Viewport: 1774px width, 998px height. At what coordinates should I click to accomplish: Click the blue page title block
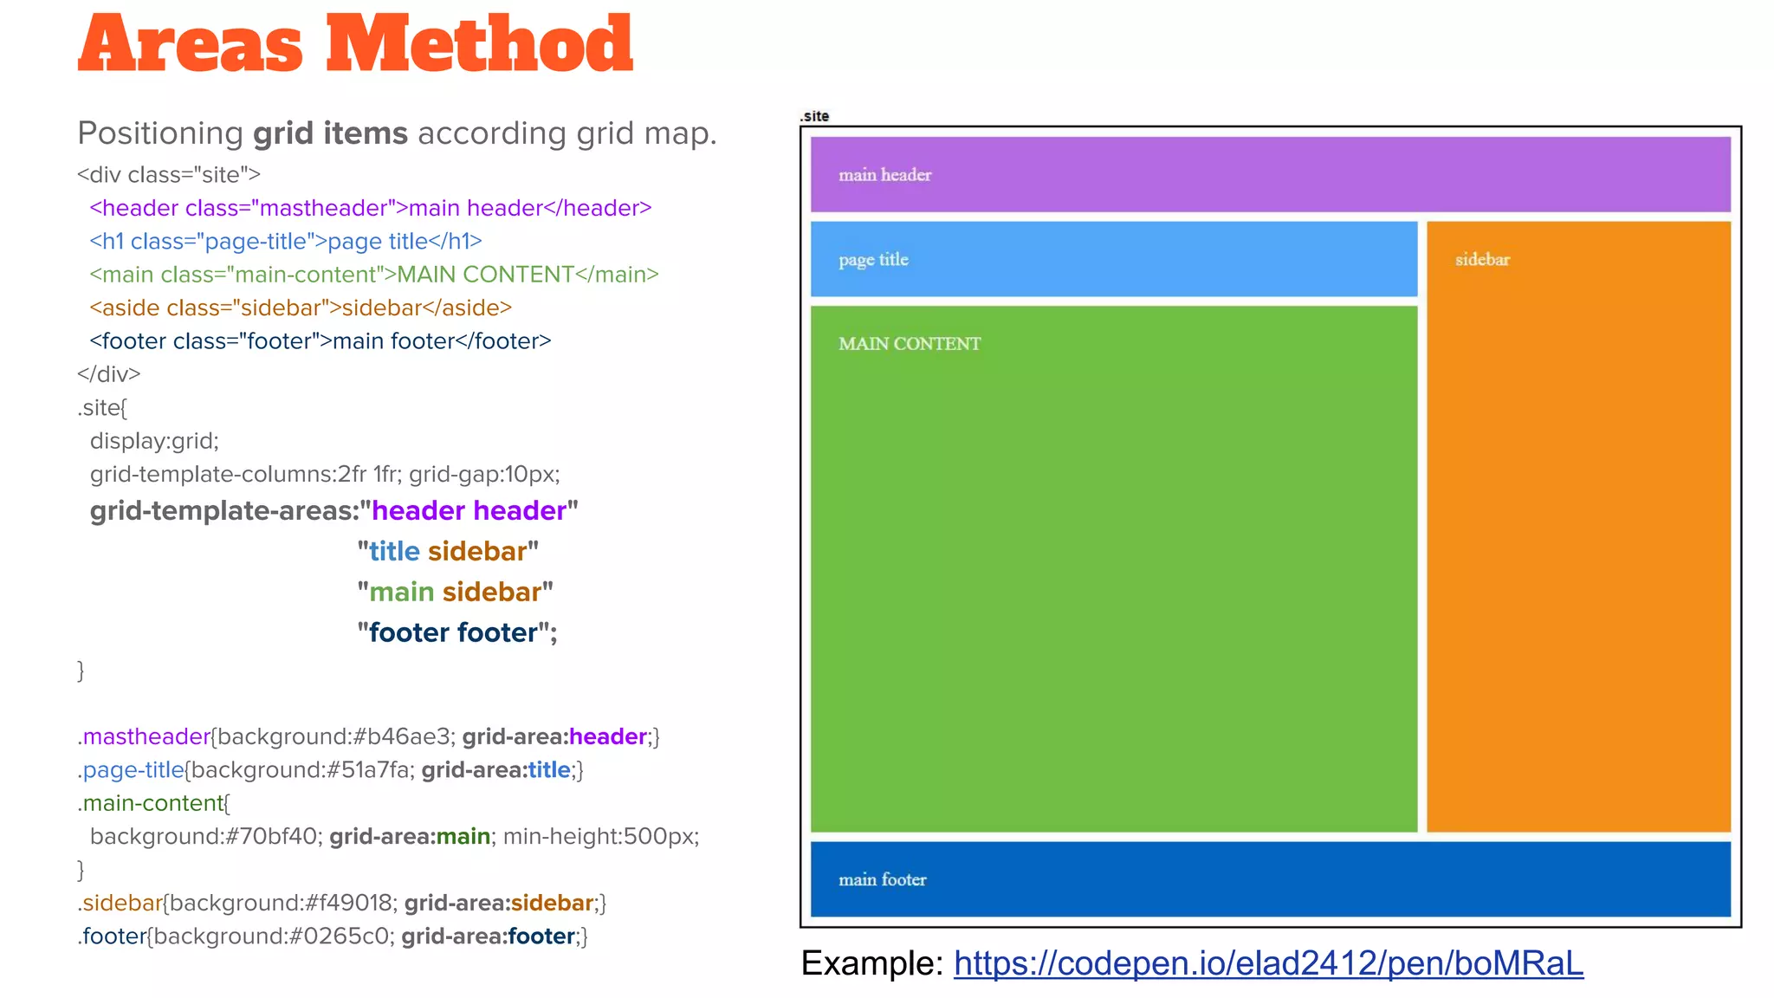point(1113,259)
